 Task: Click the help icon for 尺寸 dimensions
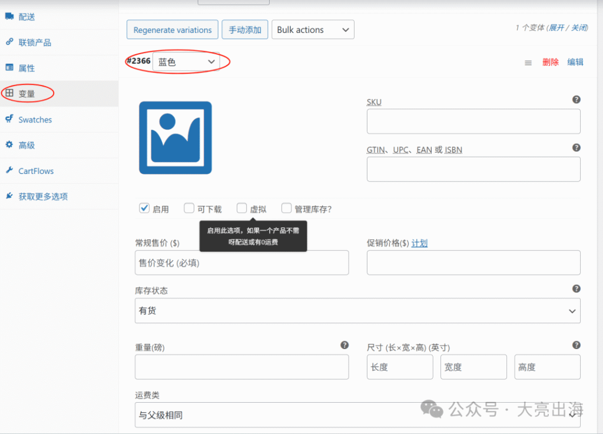[576, 345]
